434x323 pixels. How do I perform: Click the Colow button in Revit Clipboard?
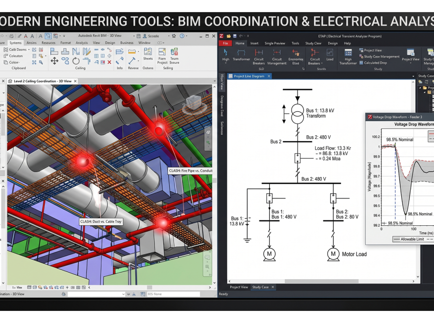[11, 62]
